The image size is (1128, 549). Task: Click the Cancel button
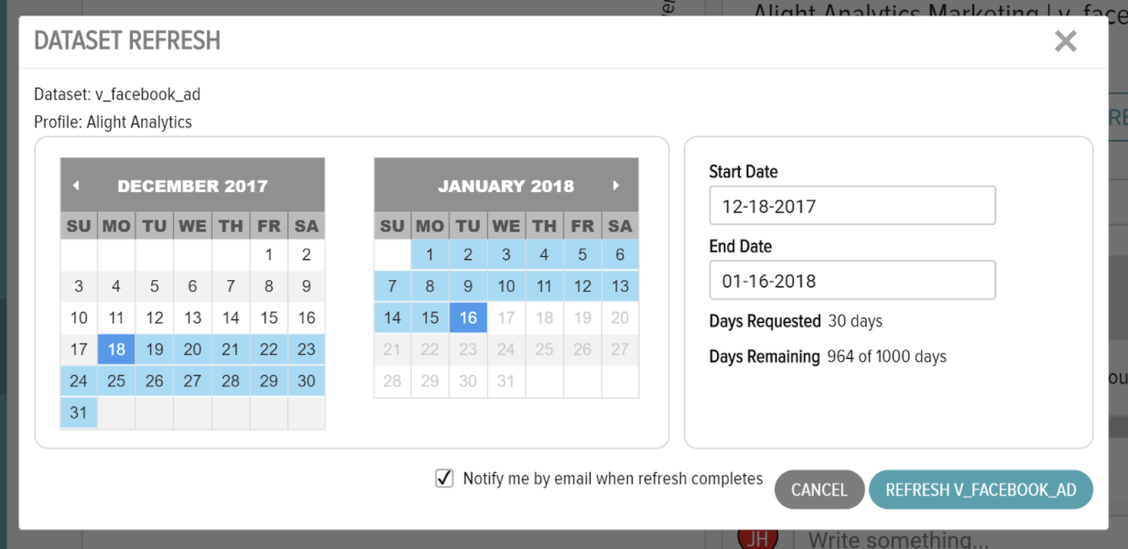tap(819, 490)
